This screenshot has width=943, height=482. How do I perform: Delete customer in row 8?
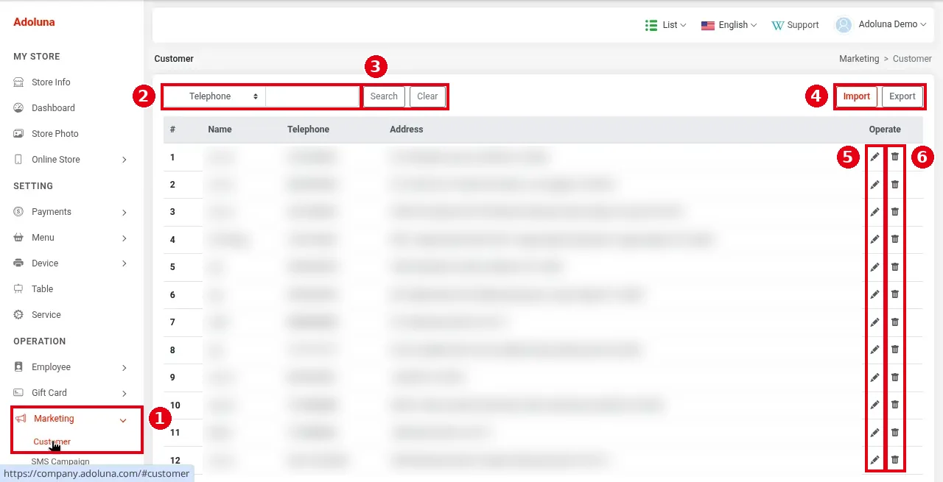pos(895,350)
